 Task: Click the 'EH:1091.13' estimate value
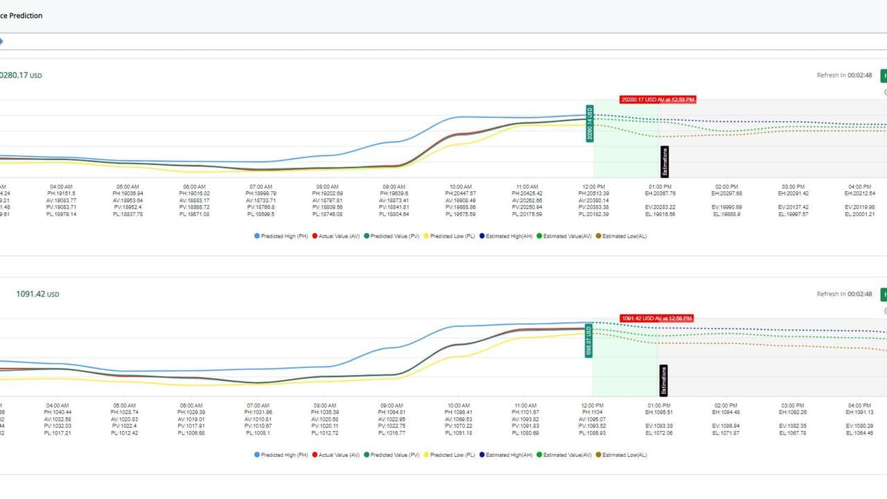point(859,413)
